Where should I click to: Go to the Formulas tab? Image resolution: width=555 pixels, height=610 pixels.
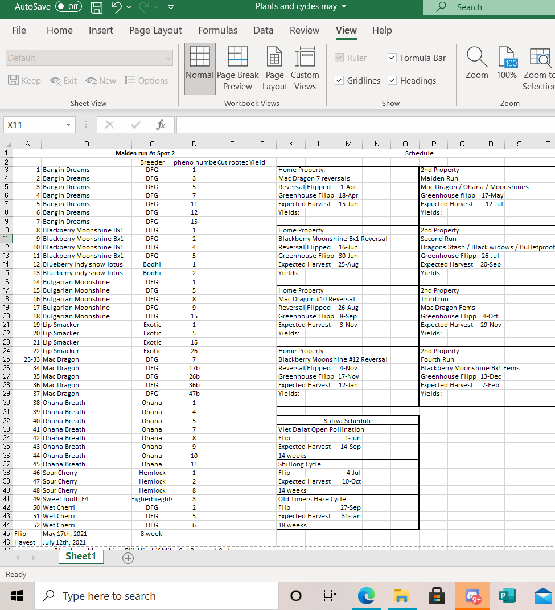pyautogui.click(x=217, y=30)
